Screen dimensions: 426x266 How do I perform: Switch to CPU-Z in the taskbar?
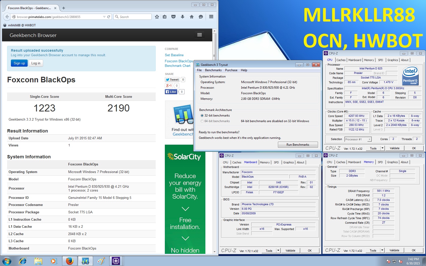116,261
